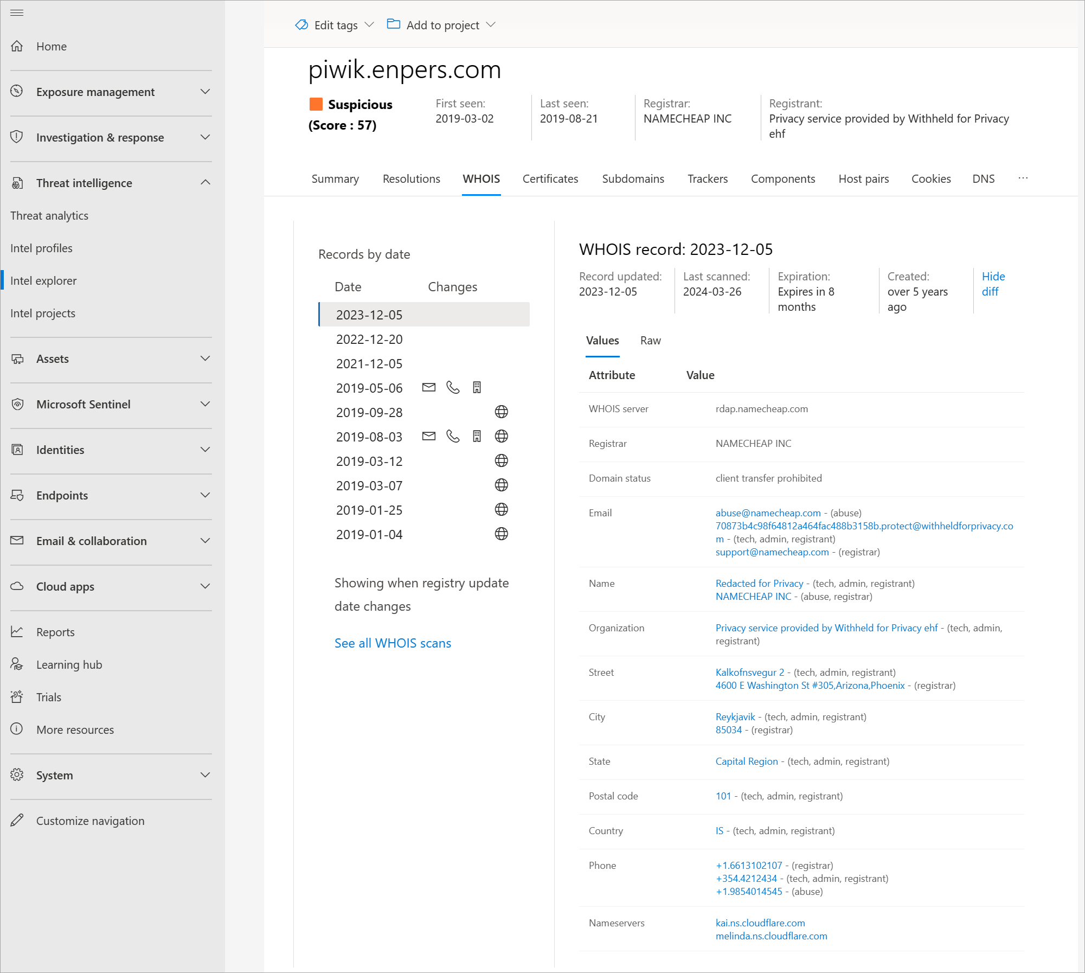Open the Add to project dropdown

click(x=442, y=25)
